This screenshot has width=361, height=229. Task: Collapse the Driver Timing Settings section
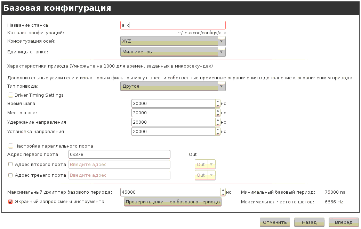(10, 95)
